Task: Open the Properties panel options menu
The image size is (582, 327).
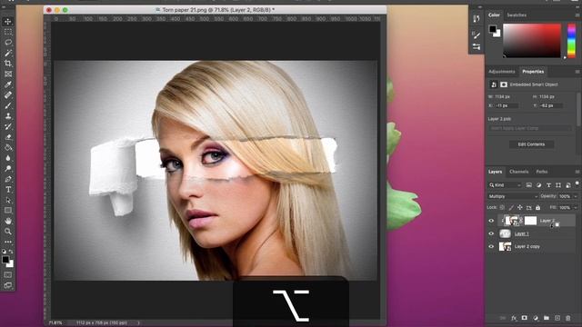Action: click(x=577, y=72)
